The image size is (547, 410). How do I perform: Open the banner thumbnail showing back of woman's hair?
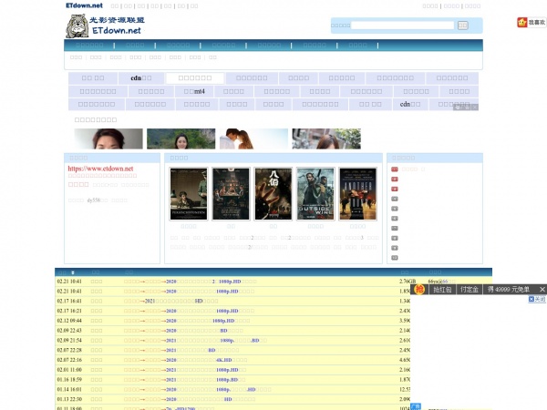click(x=326, y=138)
